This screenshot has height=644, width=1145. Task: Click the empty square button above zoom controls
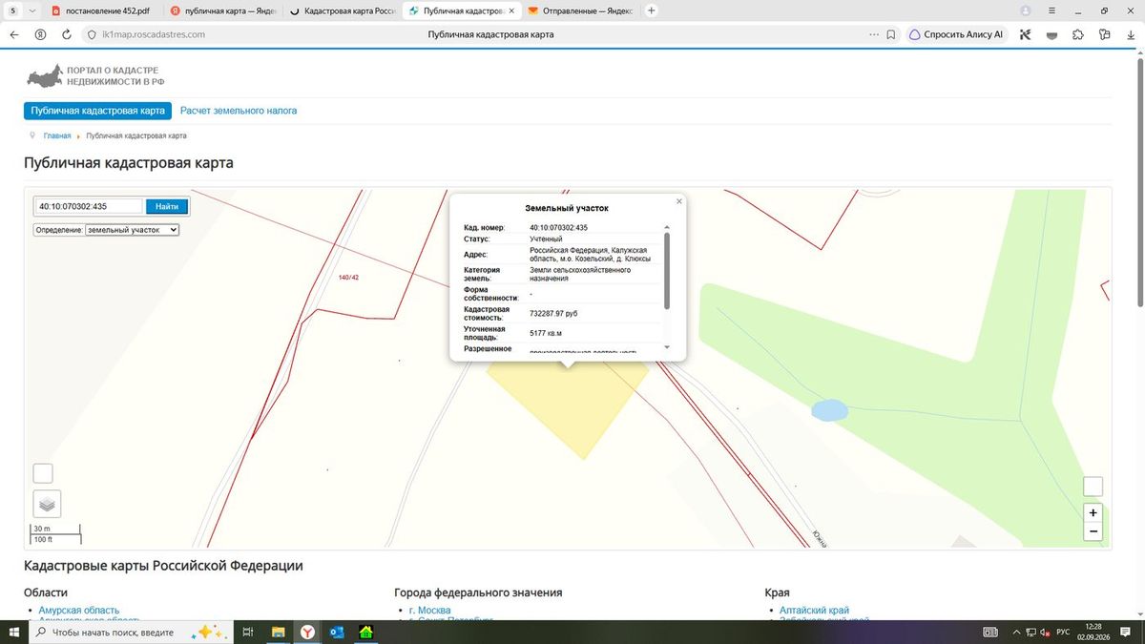tap(1093, 487)
